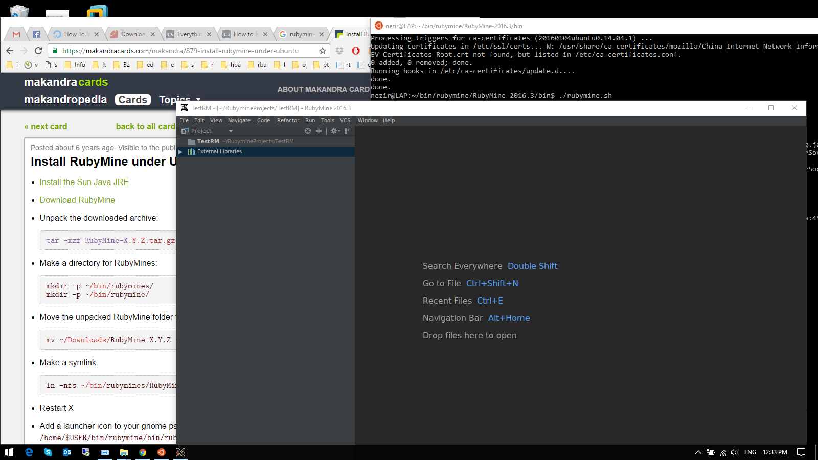Open the Project view dropdown arrow
Viewport: 818px width, 460px height.
click(x=231, y=131)
